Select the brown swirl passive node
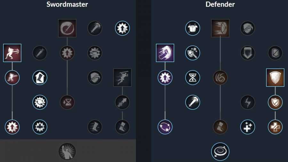 [220, 77]
